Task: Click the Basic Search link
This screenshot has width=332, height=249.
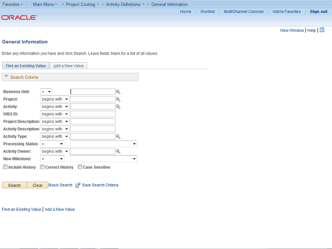Action: coord(61,185)
